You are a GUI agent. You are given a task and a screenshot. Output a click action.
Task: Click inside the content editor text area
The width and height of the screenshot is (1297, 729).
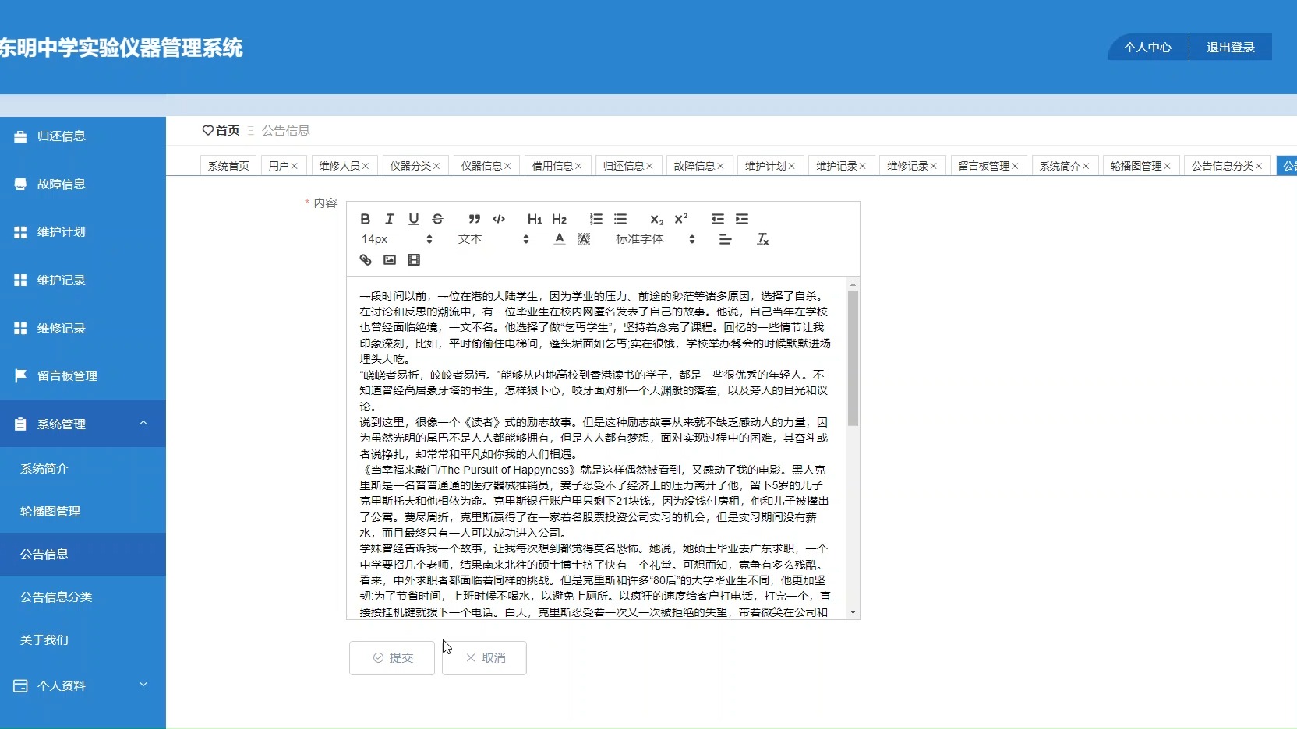pos(597,448)
